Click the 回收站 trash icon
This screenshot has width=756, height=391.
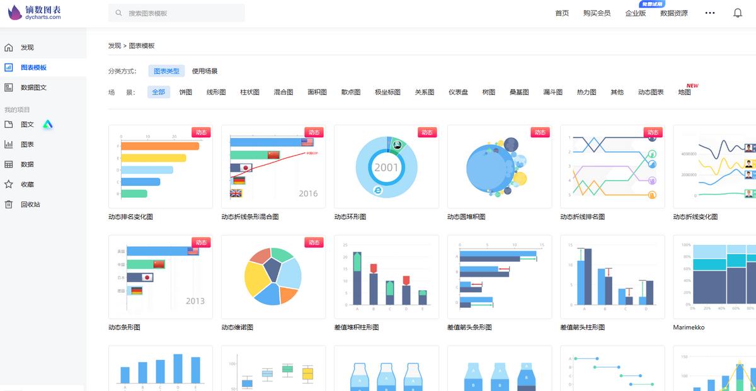(x=9, y=205)
